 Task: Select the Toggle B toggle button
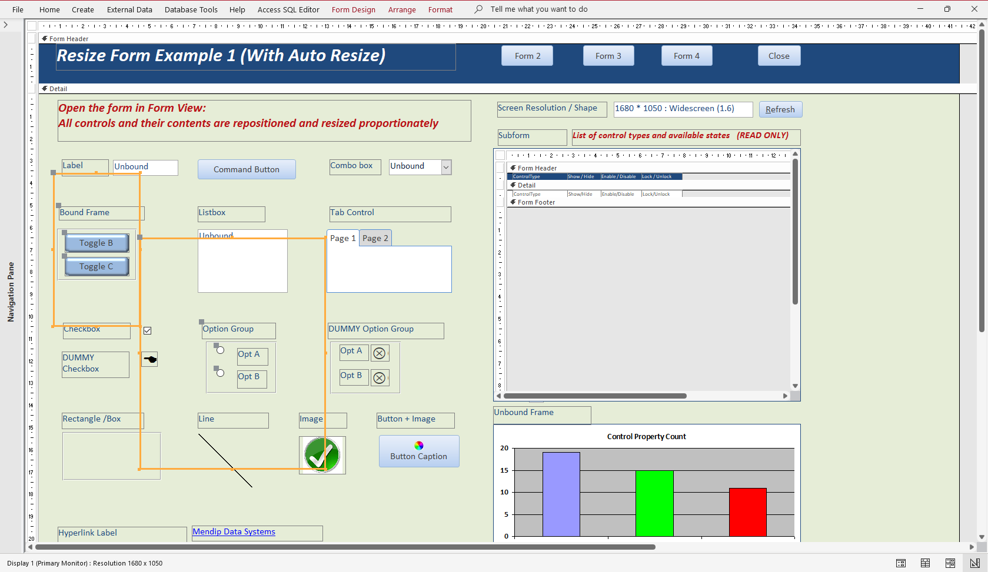[97, 243]
